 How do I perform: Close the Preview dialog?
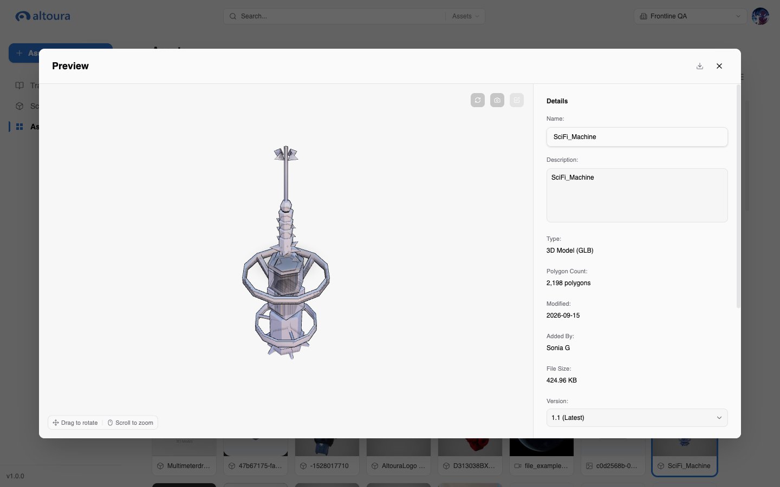tap(719, 66)
